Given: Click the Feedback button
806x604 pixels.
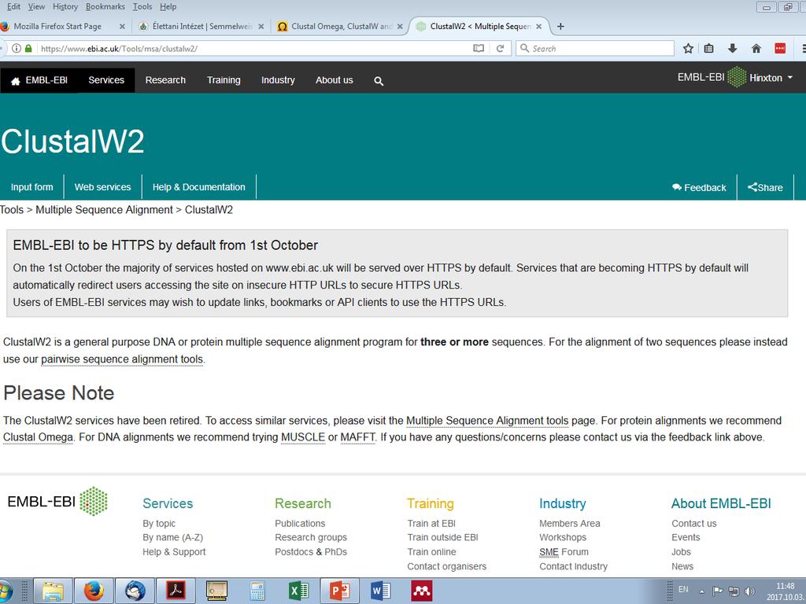Looking at the screenshot, I should click(699, 187).
